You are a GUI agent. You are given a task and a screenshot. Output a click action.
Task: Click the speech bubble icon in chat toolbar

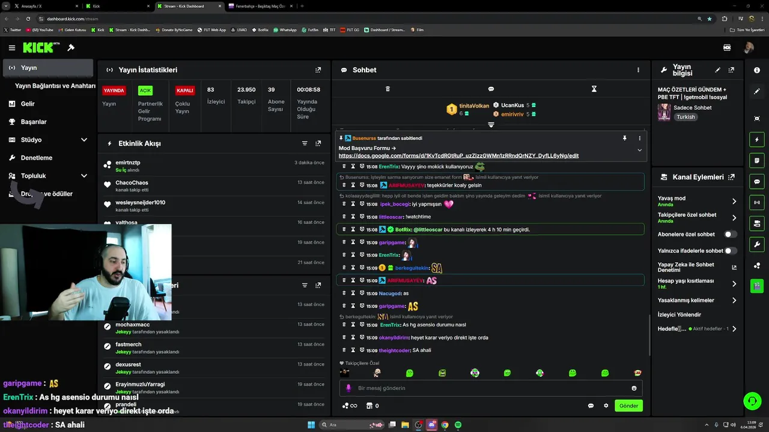point(491,89)
